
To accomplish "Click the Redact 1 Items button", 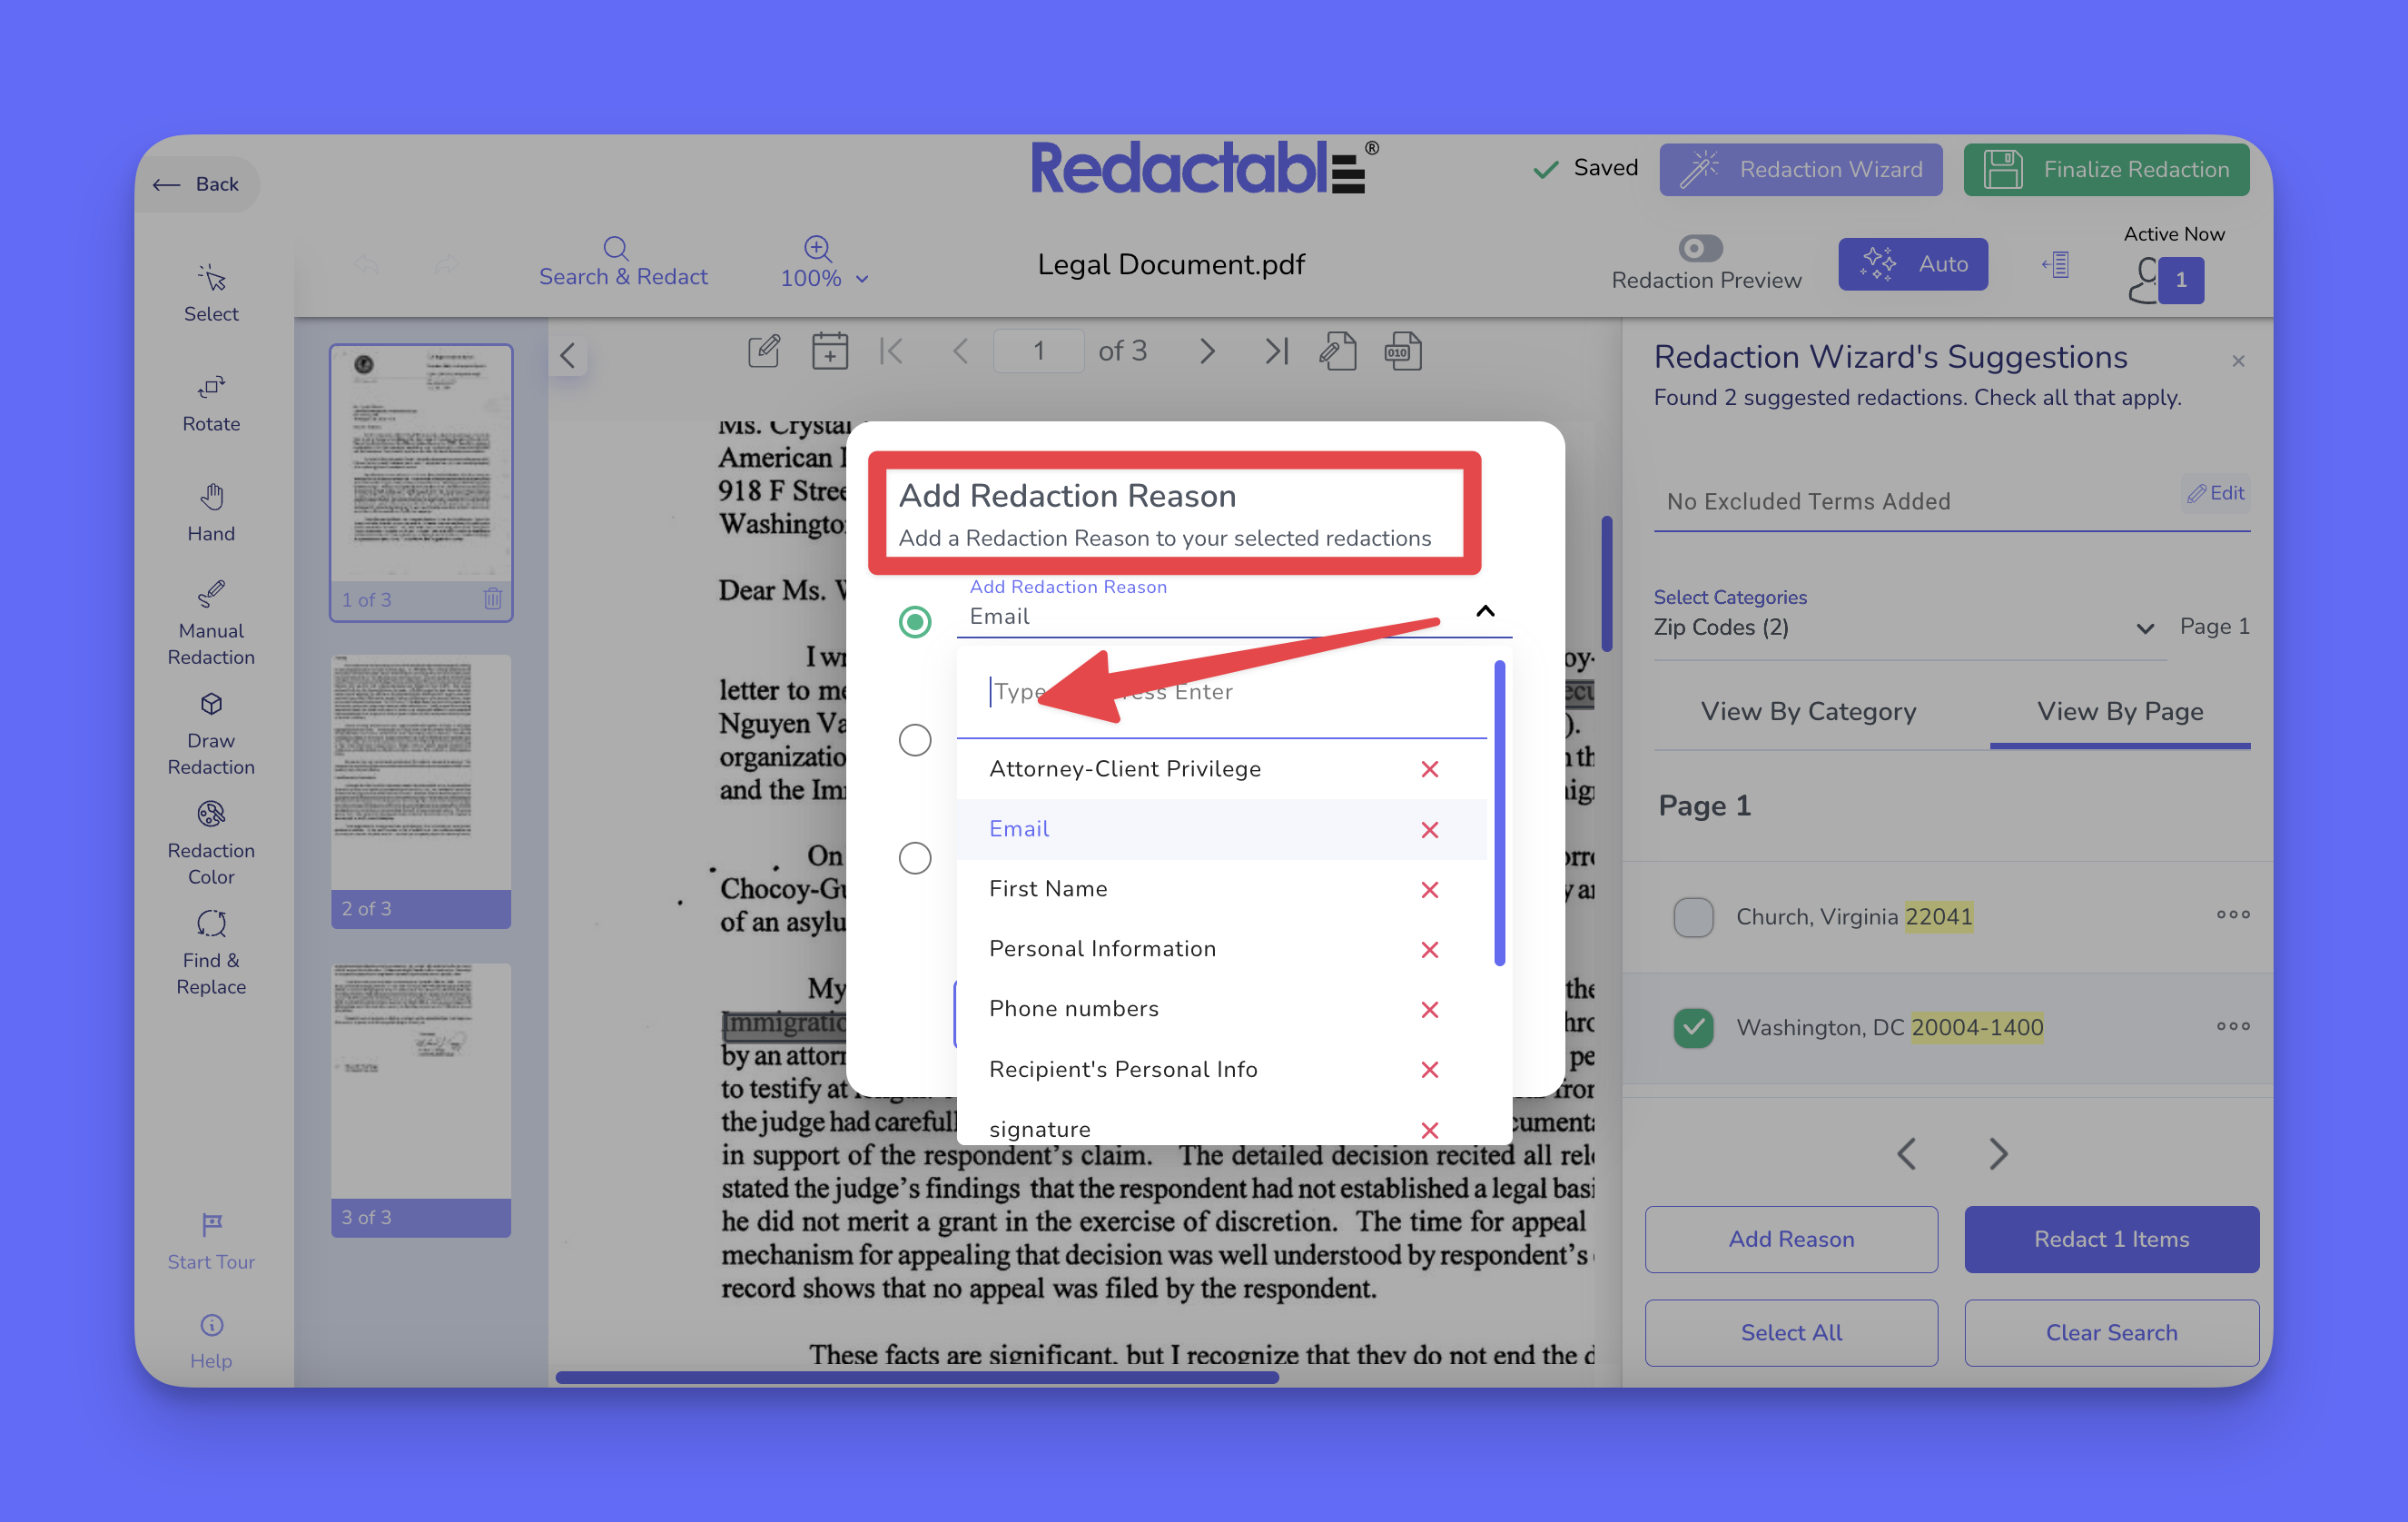I will point(2110,1238).
